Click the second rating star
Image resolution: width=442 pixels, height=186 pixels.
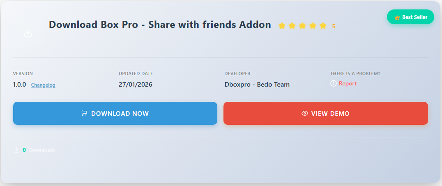coord(292,26)
